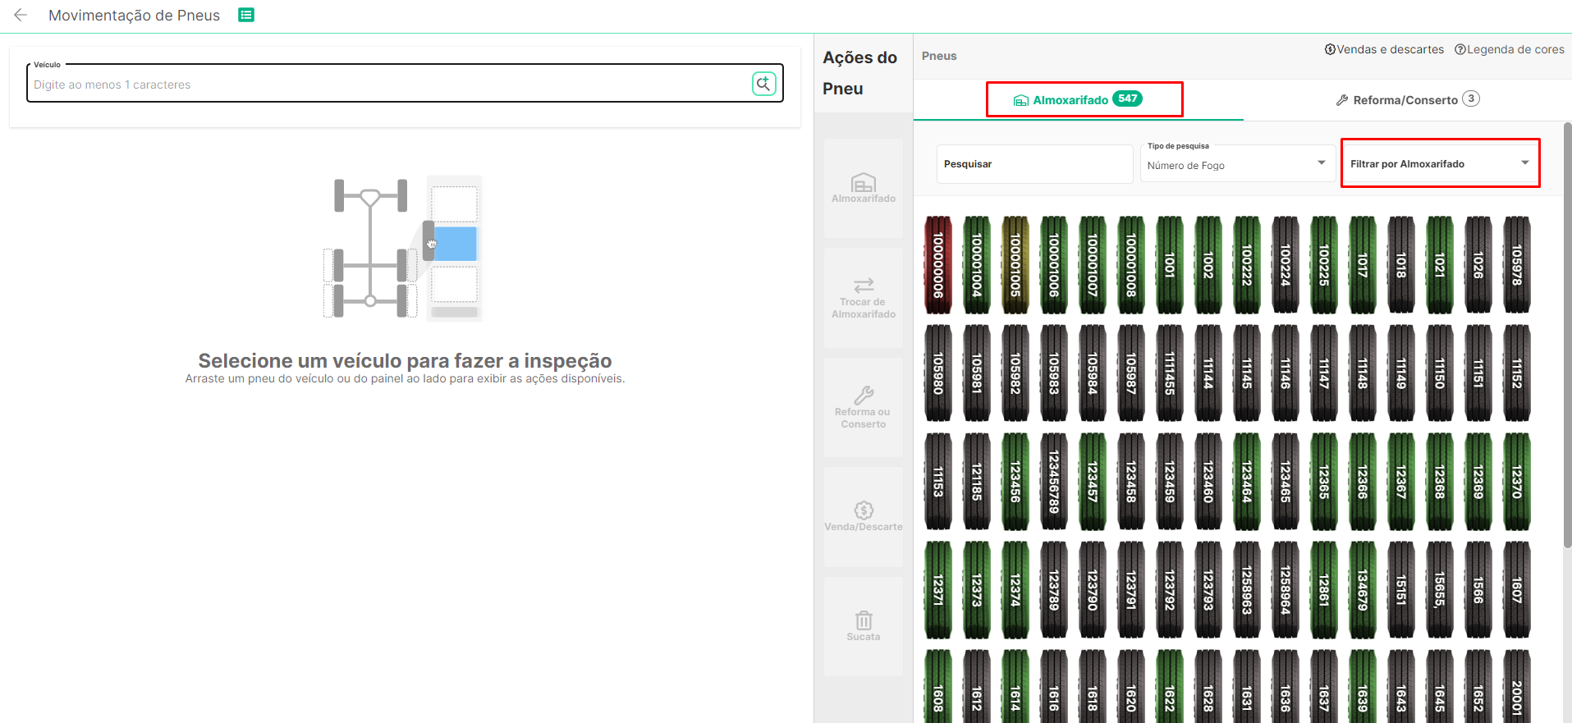
Task: Click the back arrow icon
Action: click(21, 15)
